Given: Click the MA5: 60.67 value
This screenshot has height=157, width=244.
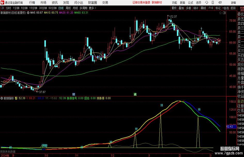Looking at the screenshot, I should pyautogui.click(x=36, y=13).
